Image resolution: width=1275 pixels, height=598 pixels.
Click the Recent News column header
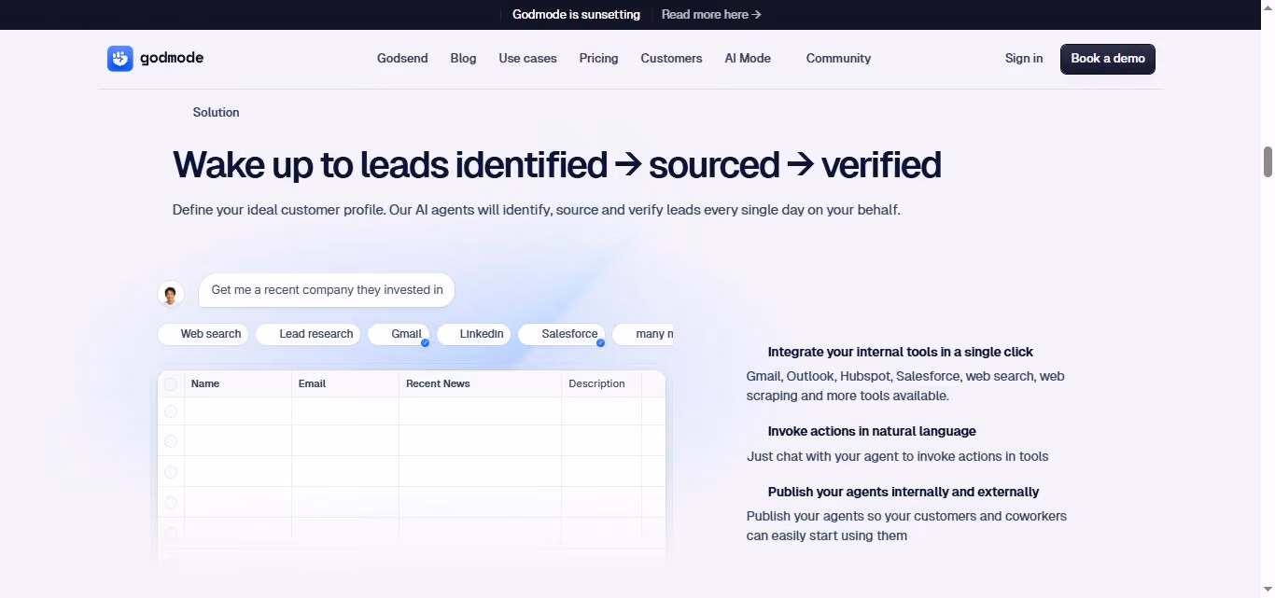438,383
